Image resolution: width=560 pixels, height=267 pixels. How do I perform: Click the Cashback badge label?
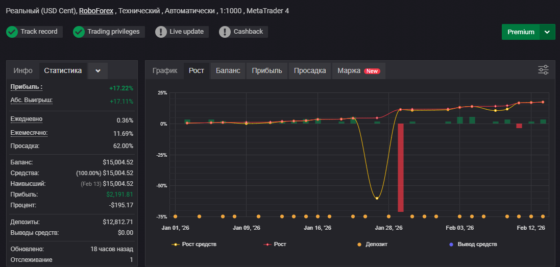[x=248, y=32]
